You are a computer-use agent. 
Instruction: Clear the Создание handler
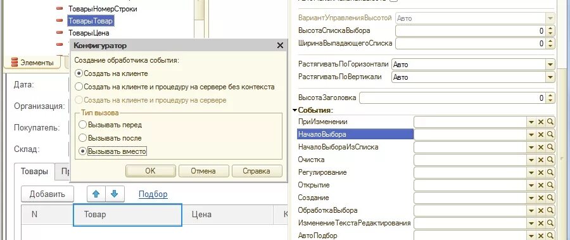(x=541, y=198)
